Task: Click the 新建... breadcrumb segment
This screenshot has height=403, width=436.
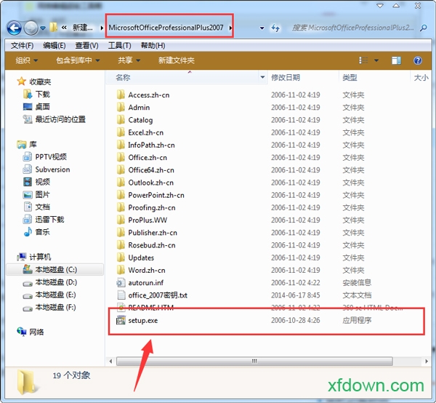Action: (x=83, y=28)
